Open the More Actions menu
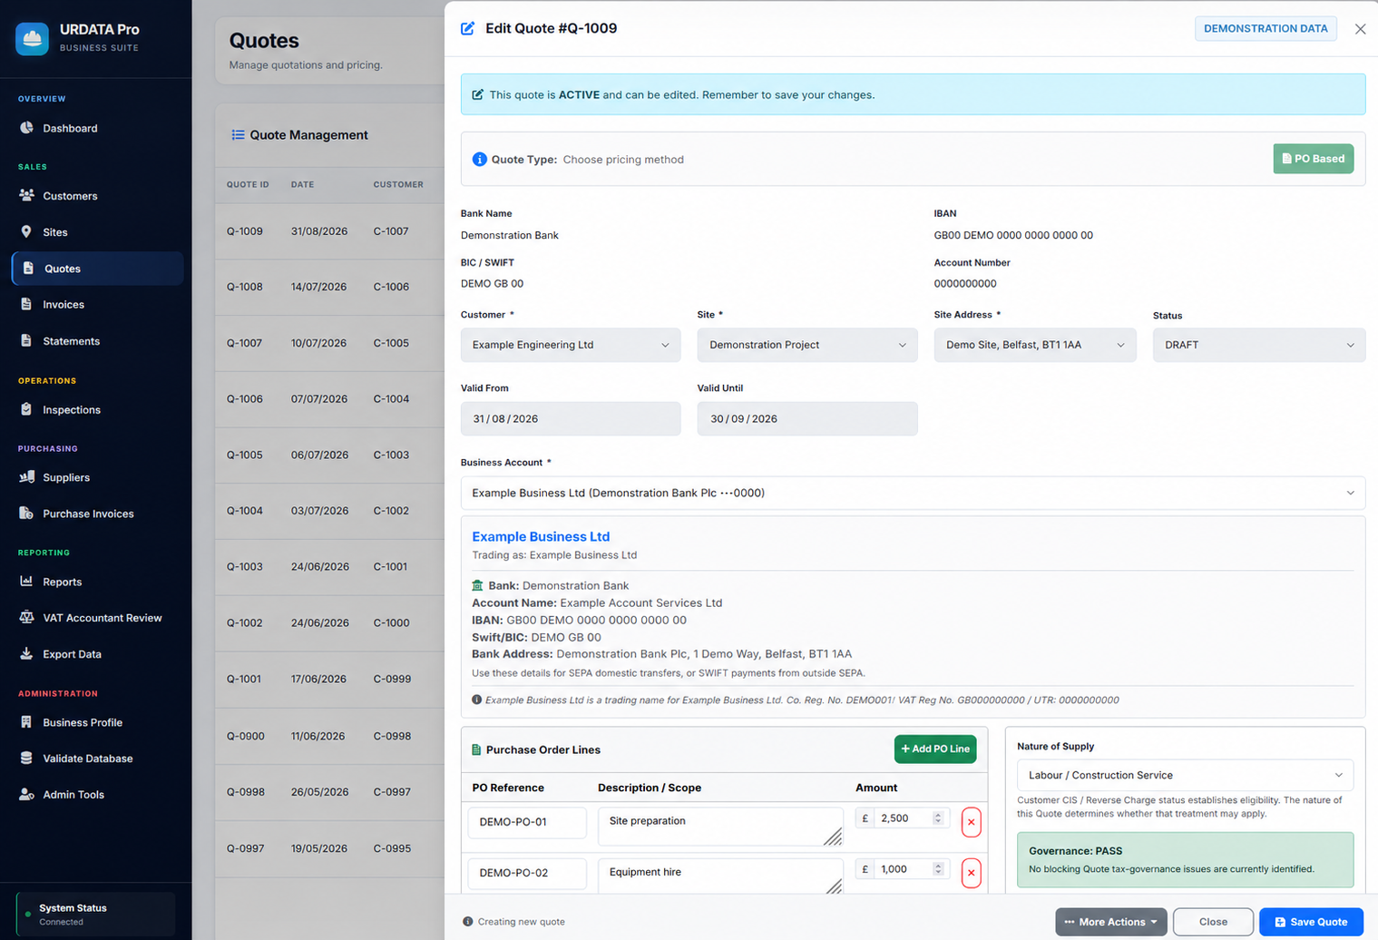 (1110, 922)
